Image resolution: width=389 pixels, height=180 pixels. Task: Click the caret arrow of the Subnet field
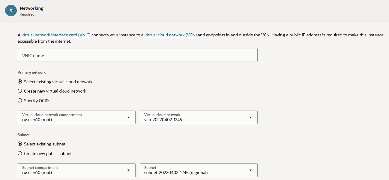(250, 170)
